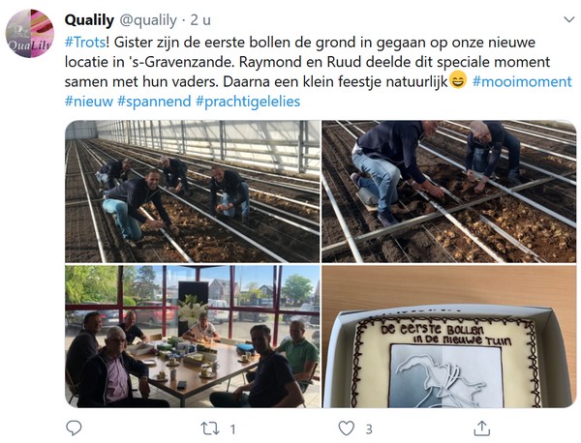Viewport: 581px width, 443px height.
Task: Expand the tweet options chevron
Action: click(x=568, y=19)
